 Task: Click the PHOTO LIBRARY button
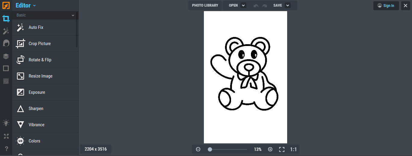(x=205, y=5)
